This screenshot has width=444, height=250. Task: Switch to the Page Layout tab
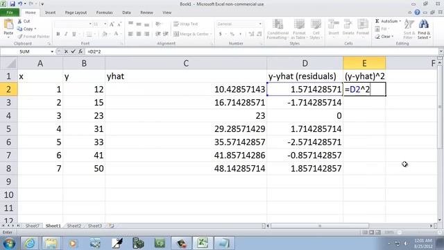click(76, 12)
